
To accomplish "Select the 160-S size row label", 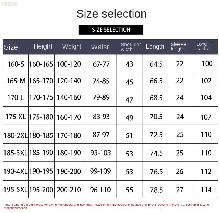I will 16,64.
